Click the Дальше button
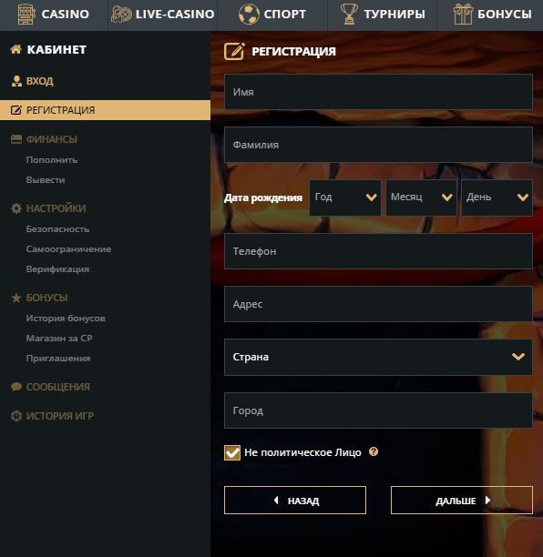Viewport: 543px width, 557px height. pyautogui.click(x=462, y=501)
